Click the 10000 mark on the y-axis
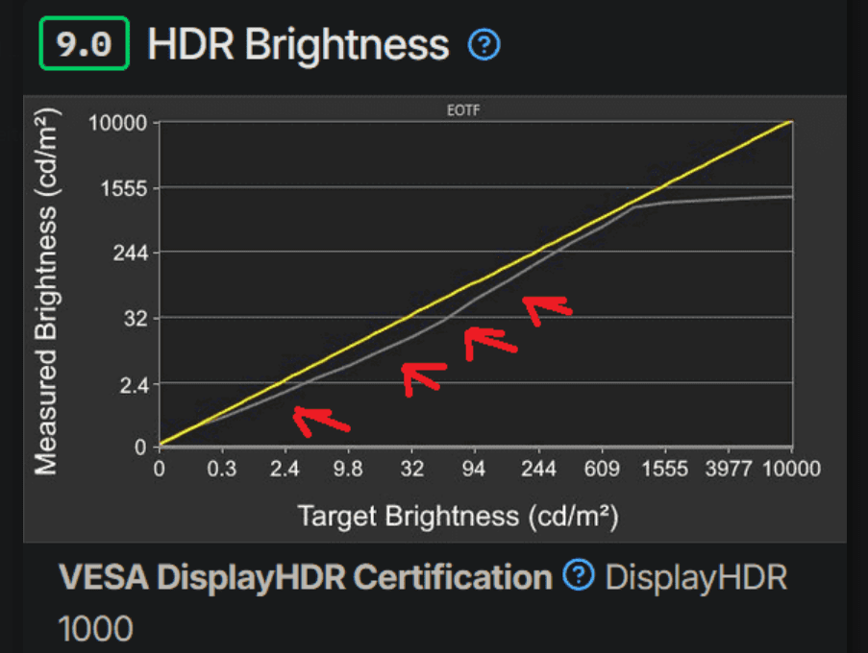Image resolution: width=868 pixels, height=653 pixels. point(119,123)
